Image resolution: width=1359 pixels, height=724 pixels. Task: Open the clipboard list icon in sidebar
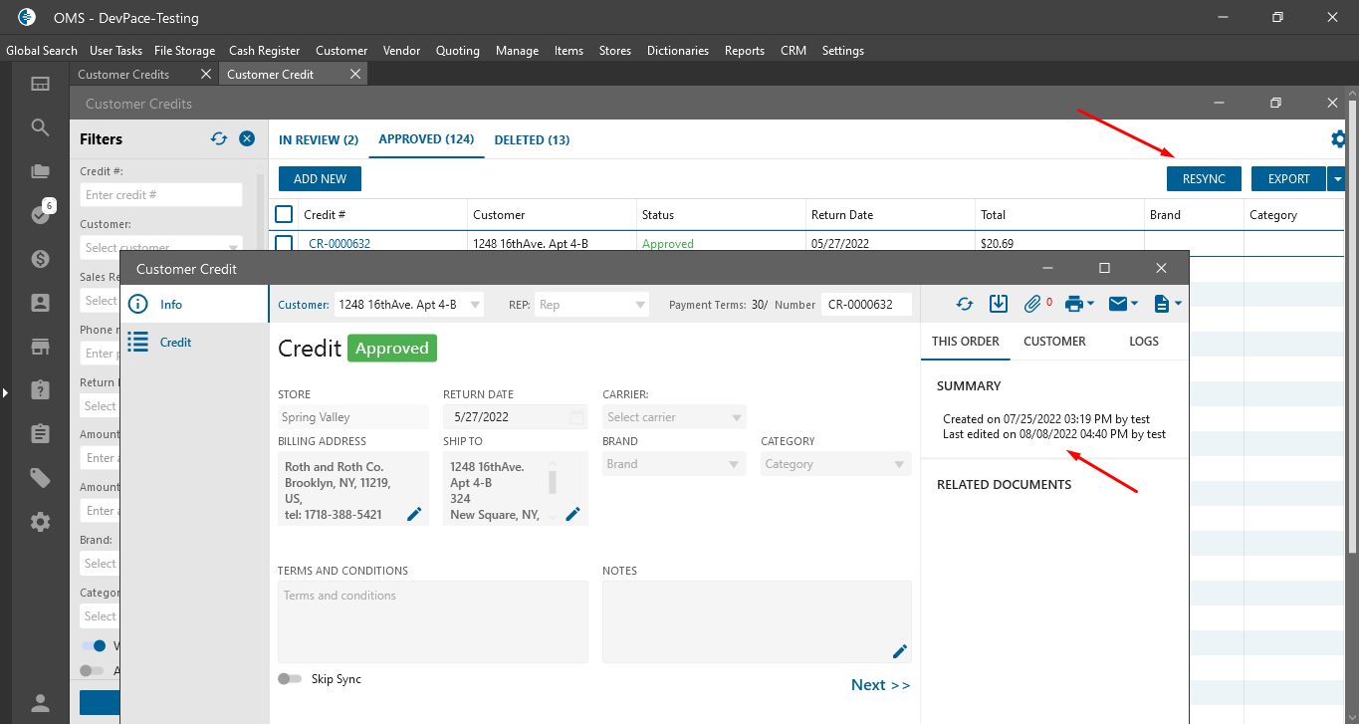40,434
